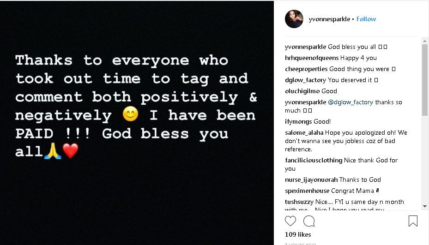Open the @dglow_factory mention link
Viewport: 429px width, 245px height.
[x=351, y=102]
